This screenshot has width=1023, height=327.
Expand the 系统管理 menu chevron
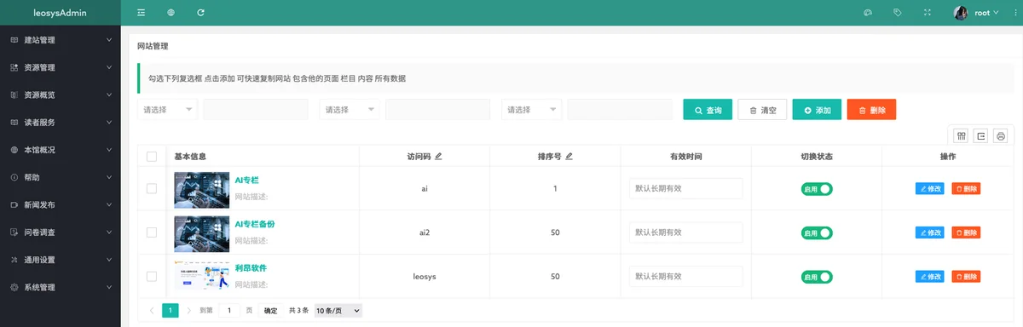tap(109, 287)
